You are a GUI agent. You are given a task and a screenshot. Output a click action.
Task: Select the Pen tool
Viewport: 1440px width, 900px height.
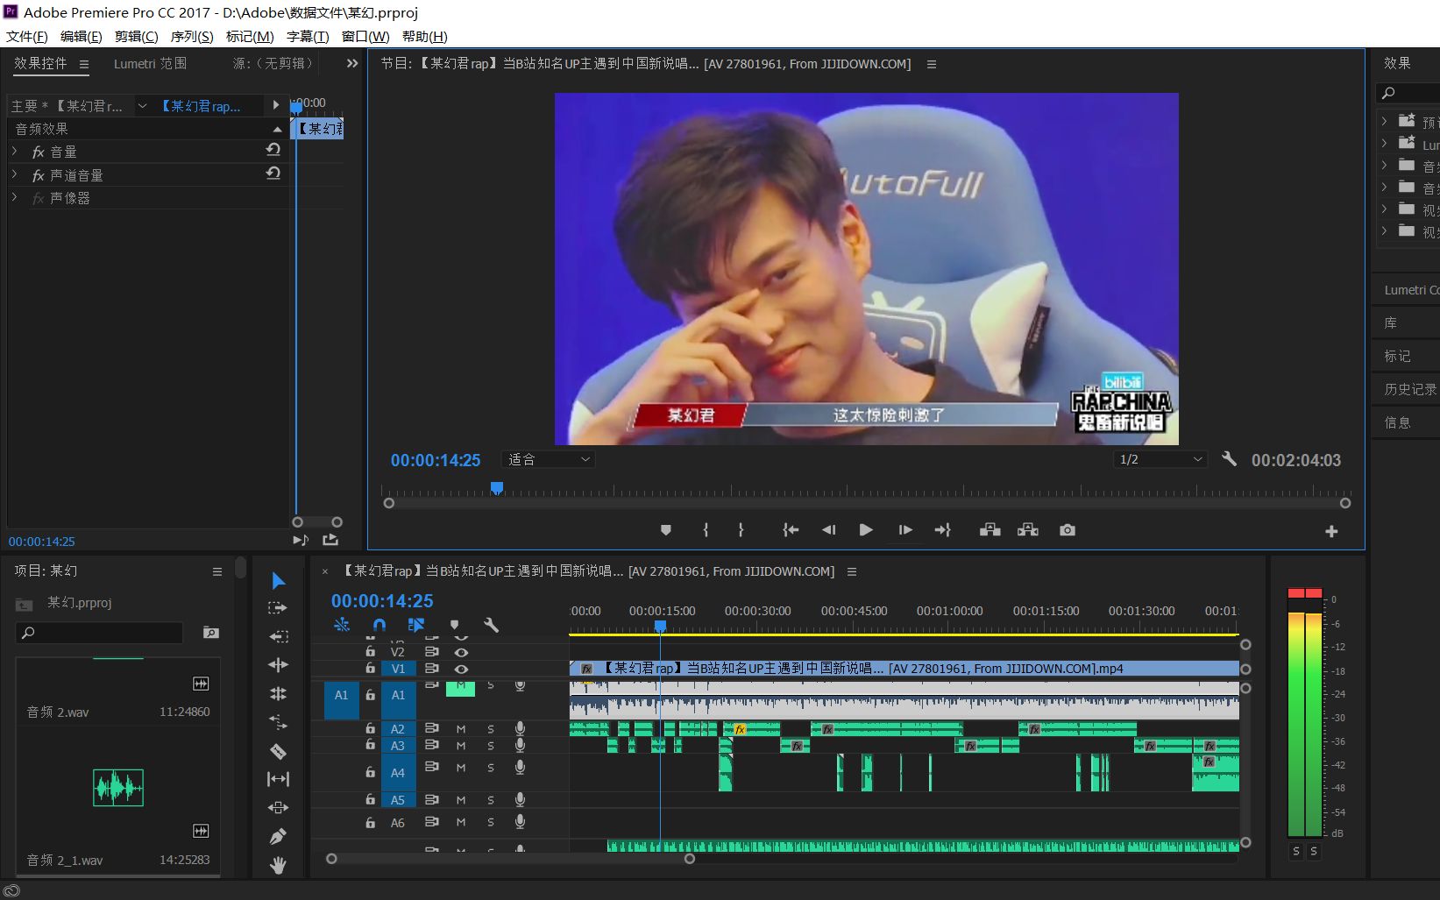point(278,836)
